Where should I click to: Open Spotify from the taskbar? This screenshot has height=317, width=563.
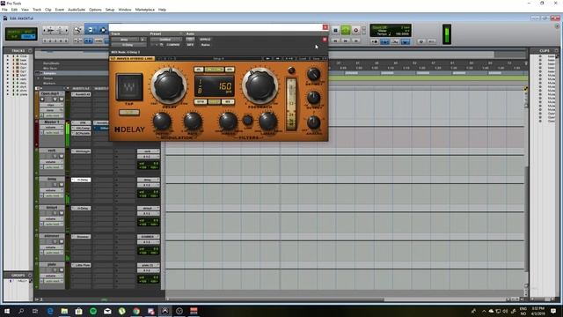tap(93, 311)
